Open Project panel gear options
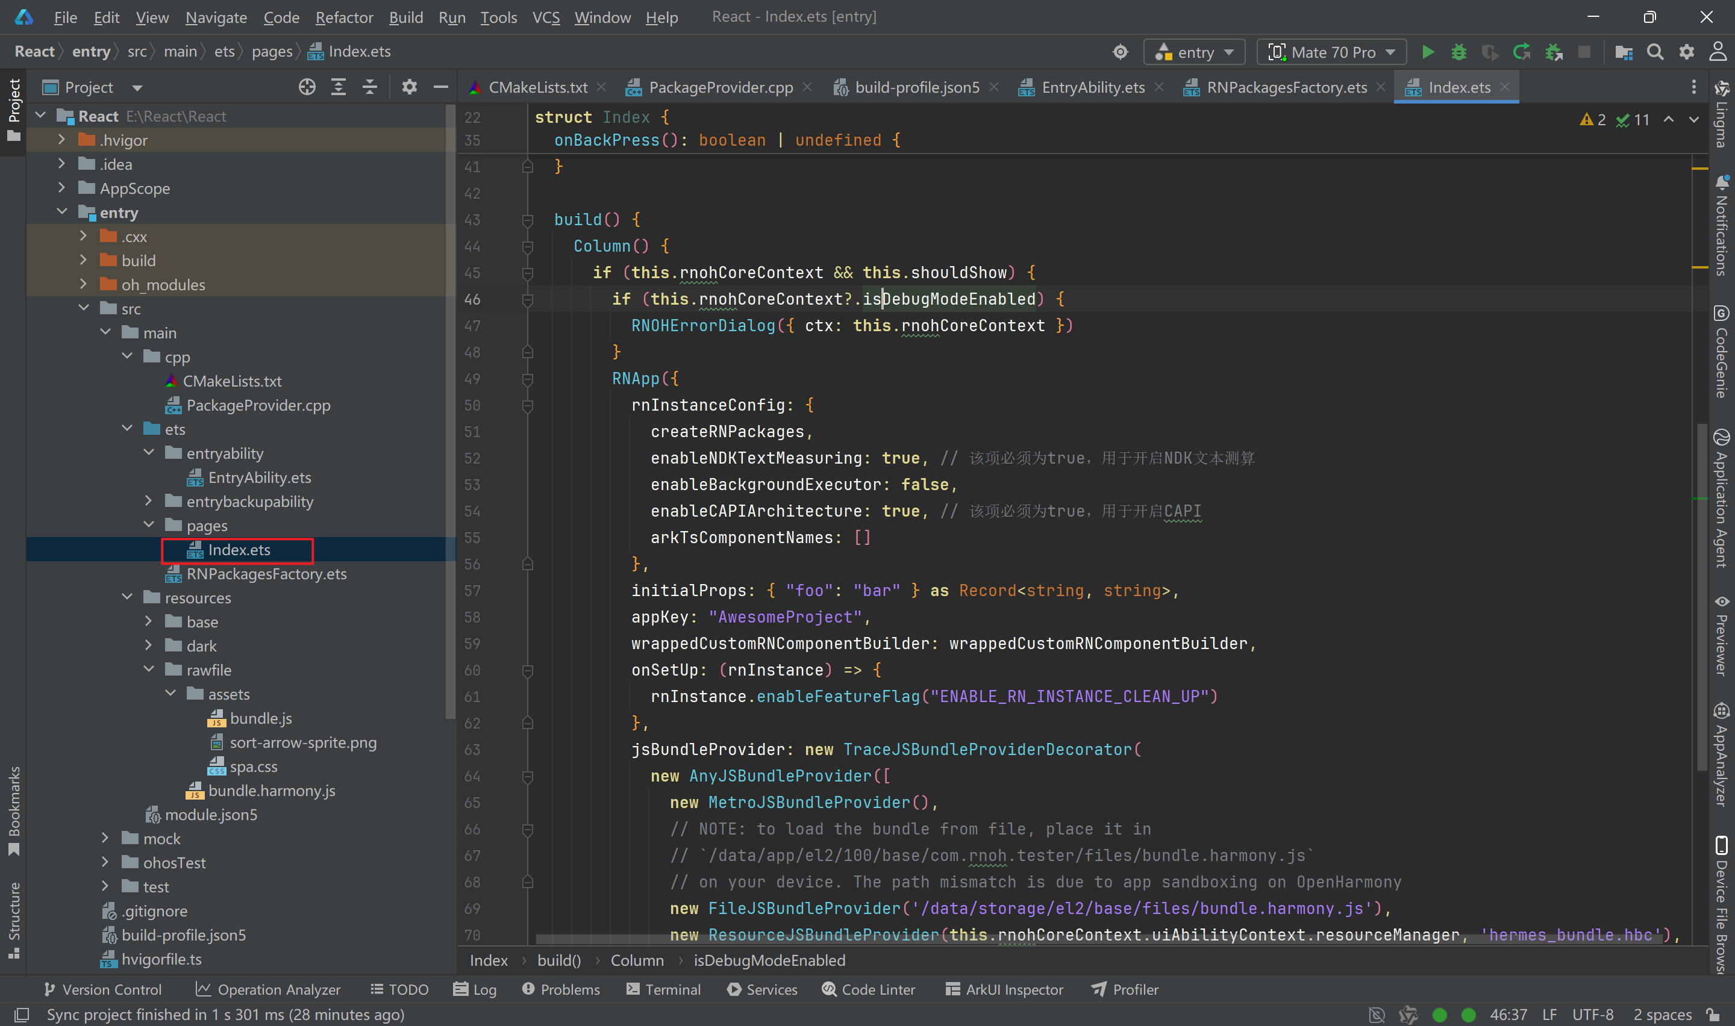The height and width of the screenshot is (1026, 1735). [x=410, y=87]
